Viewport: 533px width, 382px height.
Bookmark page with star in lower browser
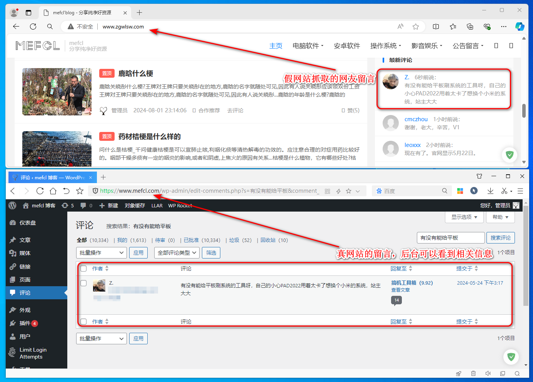[x=80, y=191]
